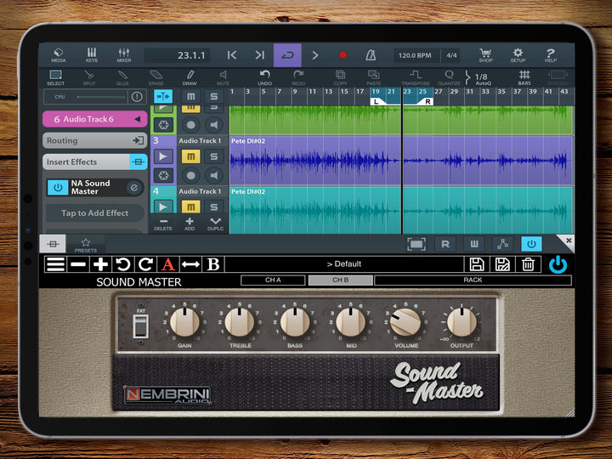Switch to the CH A tab
Screen dimensions: 612x459
click(x=273, y=280)
